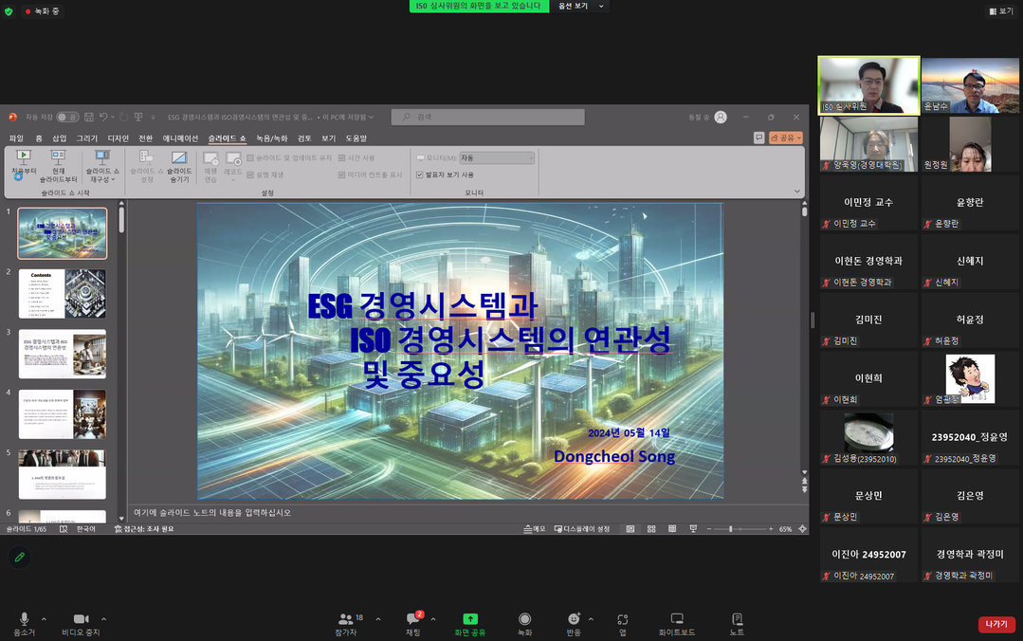Open the chat panel with unread messages
The height and width of the screenshot is (641, 1023).
coord(413,619)
